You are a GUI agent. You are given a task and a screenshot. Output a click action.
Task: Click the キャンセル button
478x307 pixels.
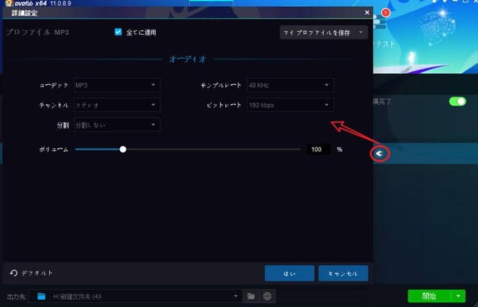[x=343, y=273]
